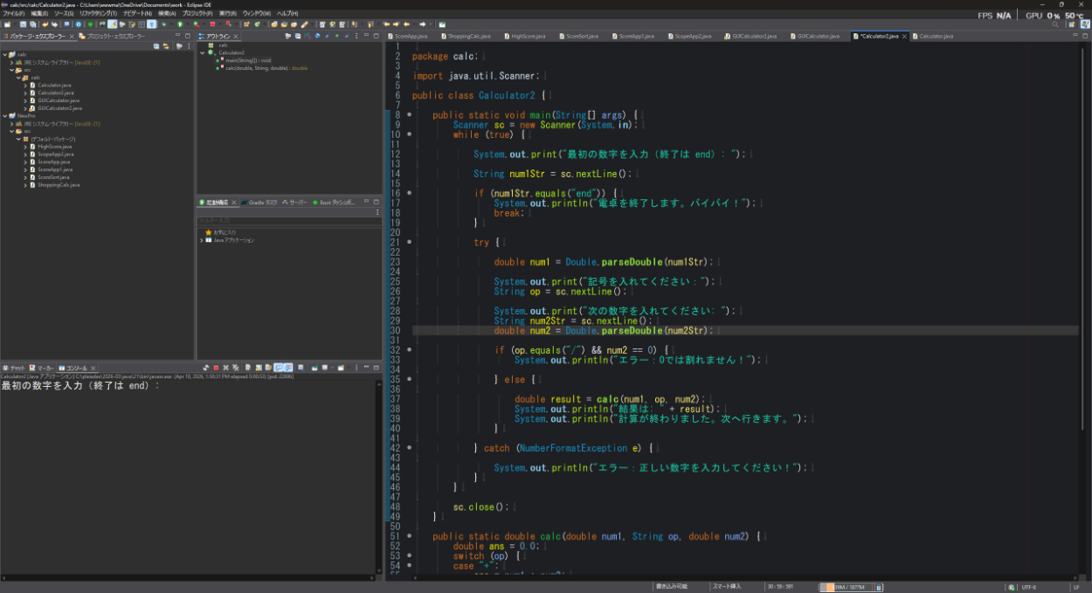The height and width of the screenshot is (593, 1092).
Task: Click Collapse All in Package Explorer
Action: click(x=156, y=45)
